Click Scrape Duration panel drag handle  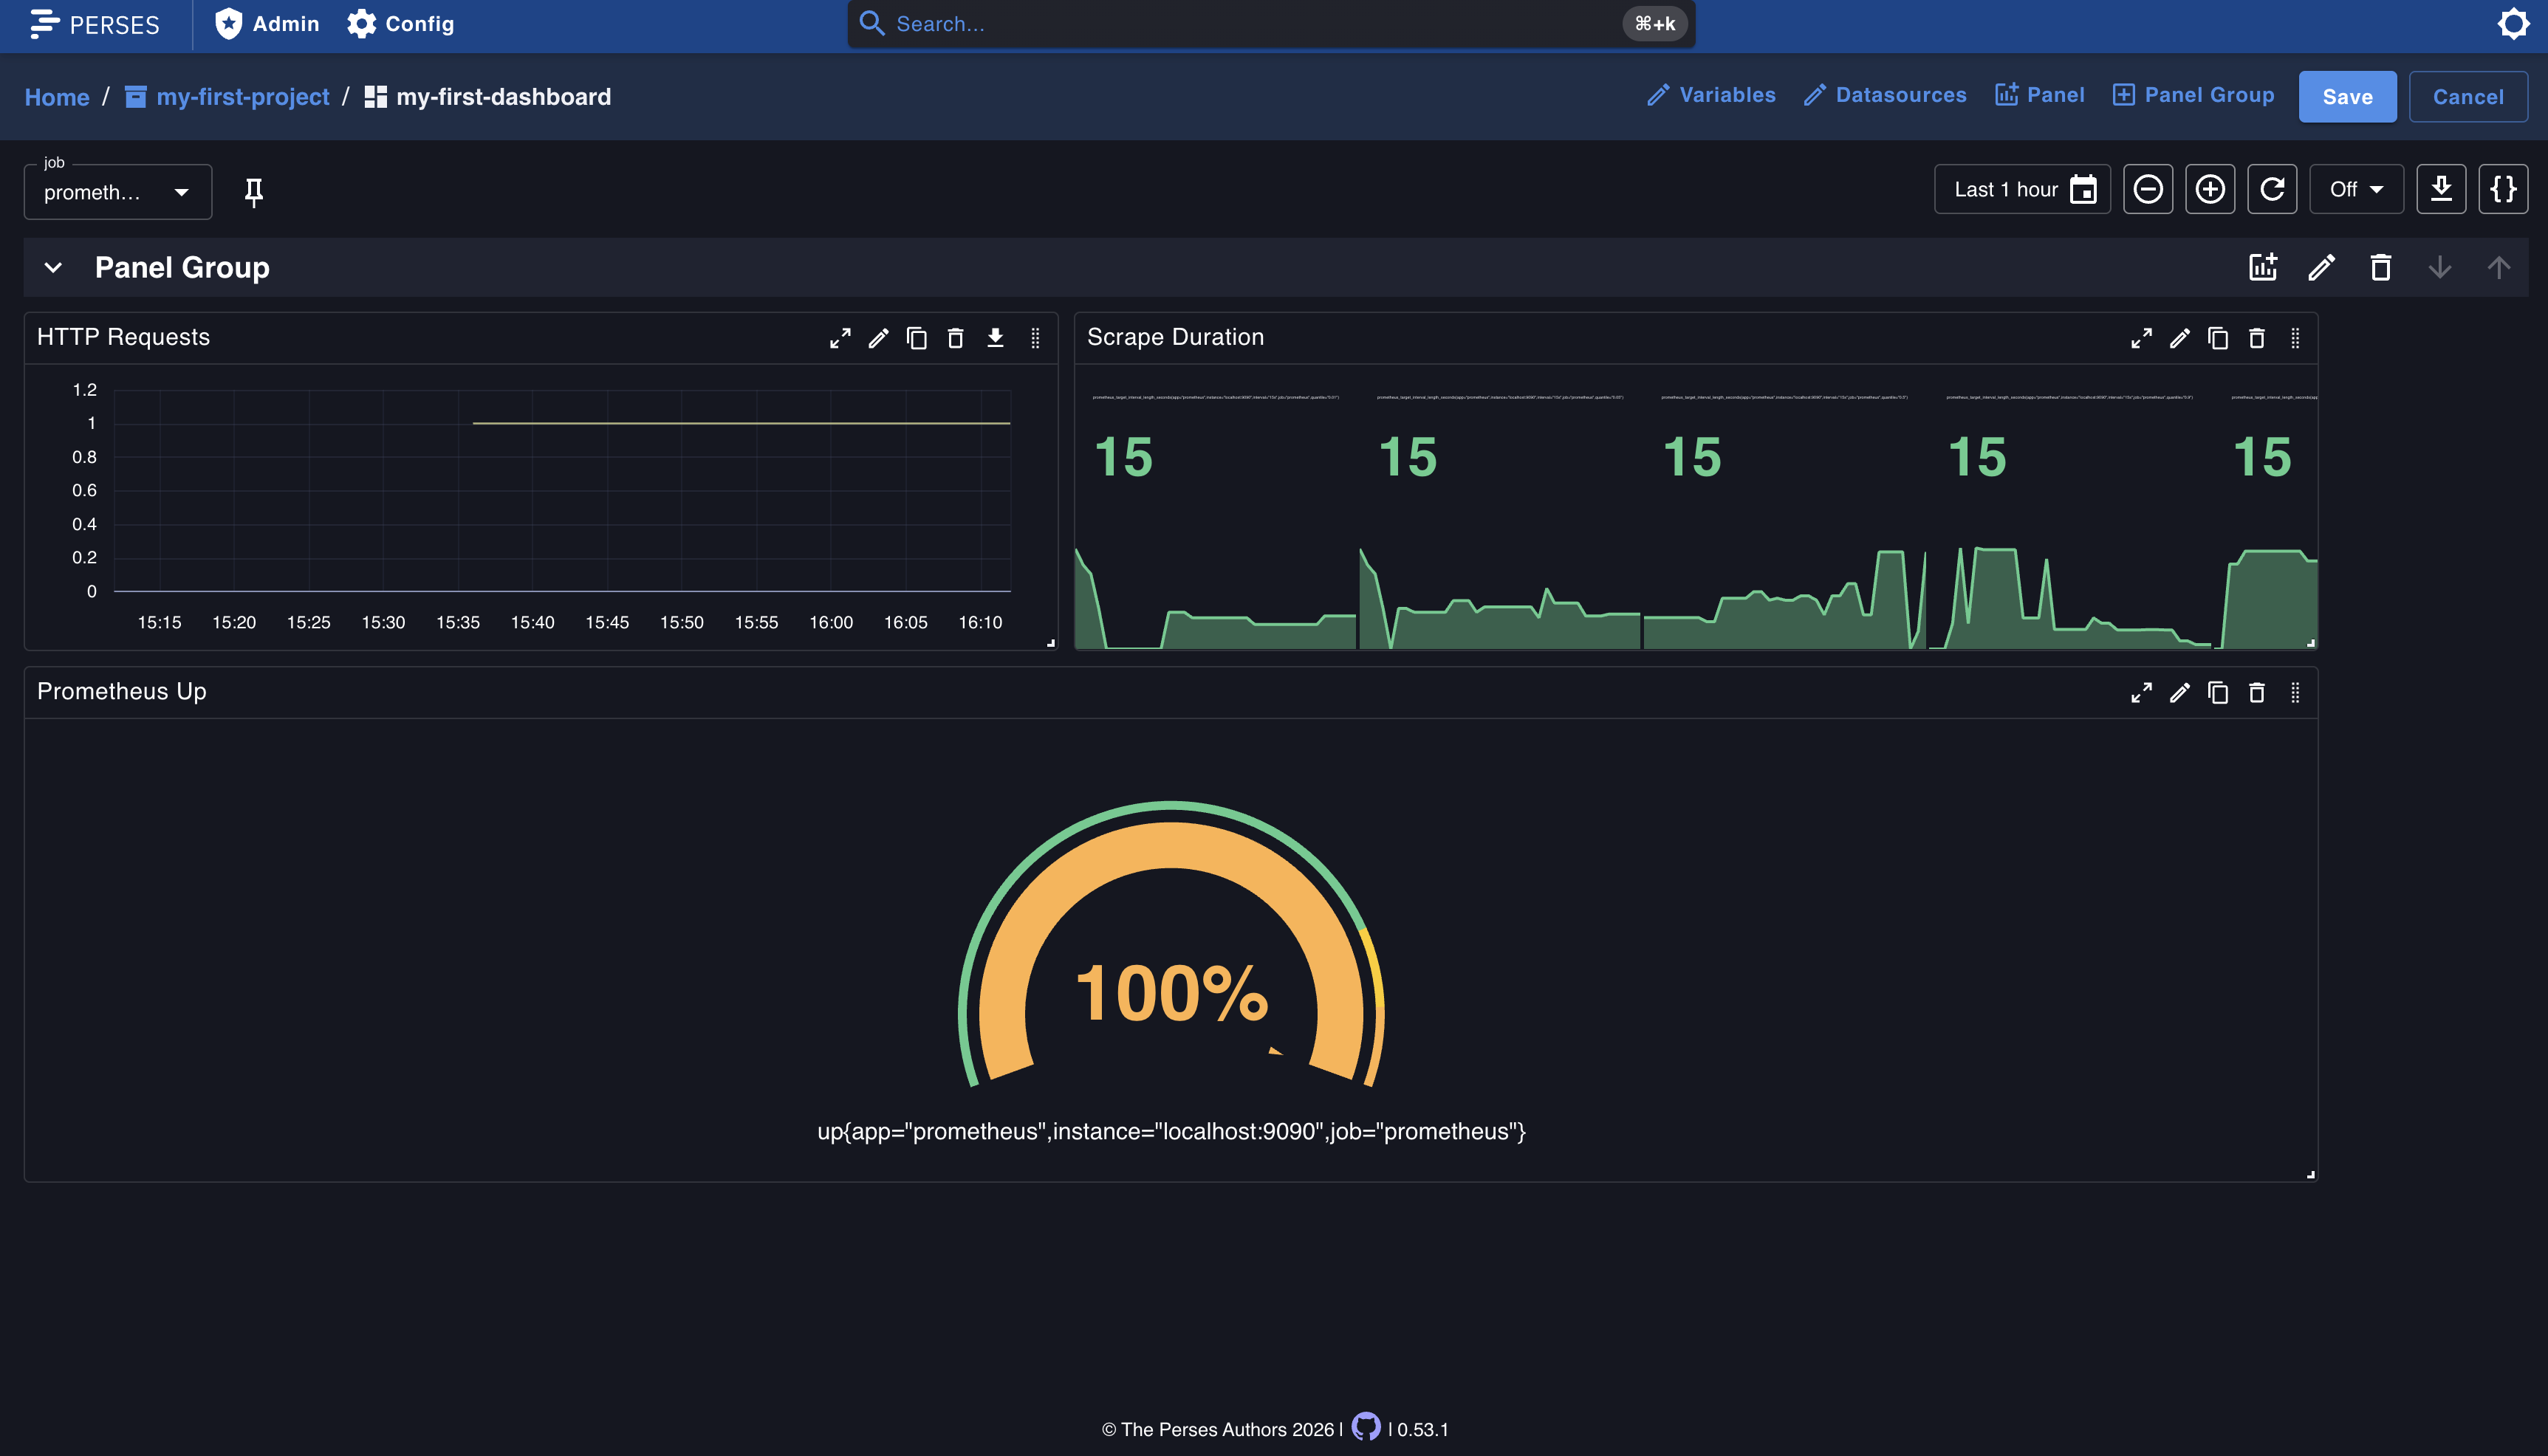click(2295, 338)
